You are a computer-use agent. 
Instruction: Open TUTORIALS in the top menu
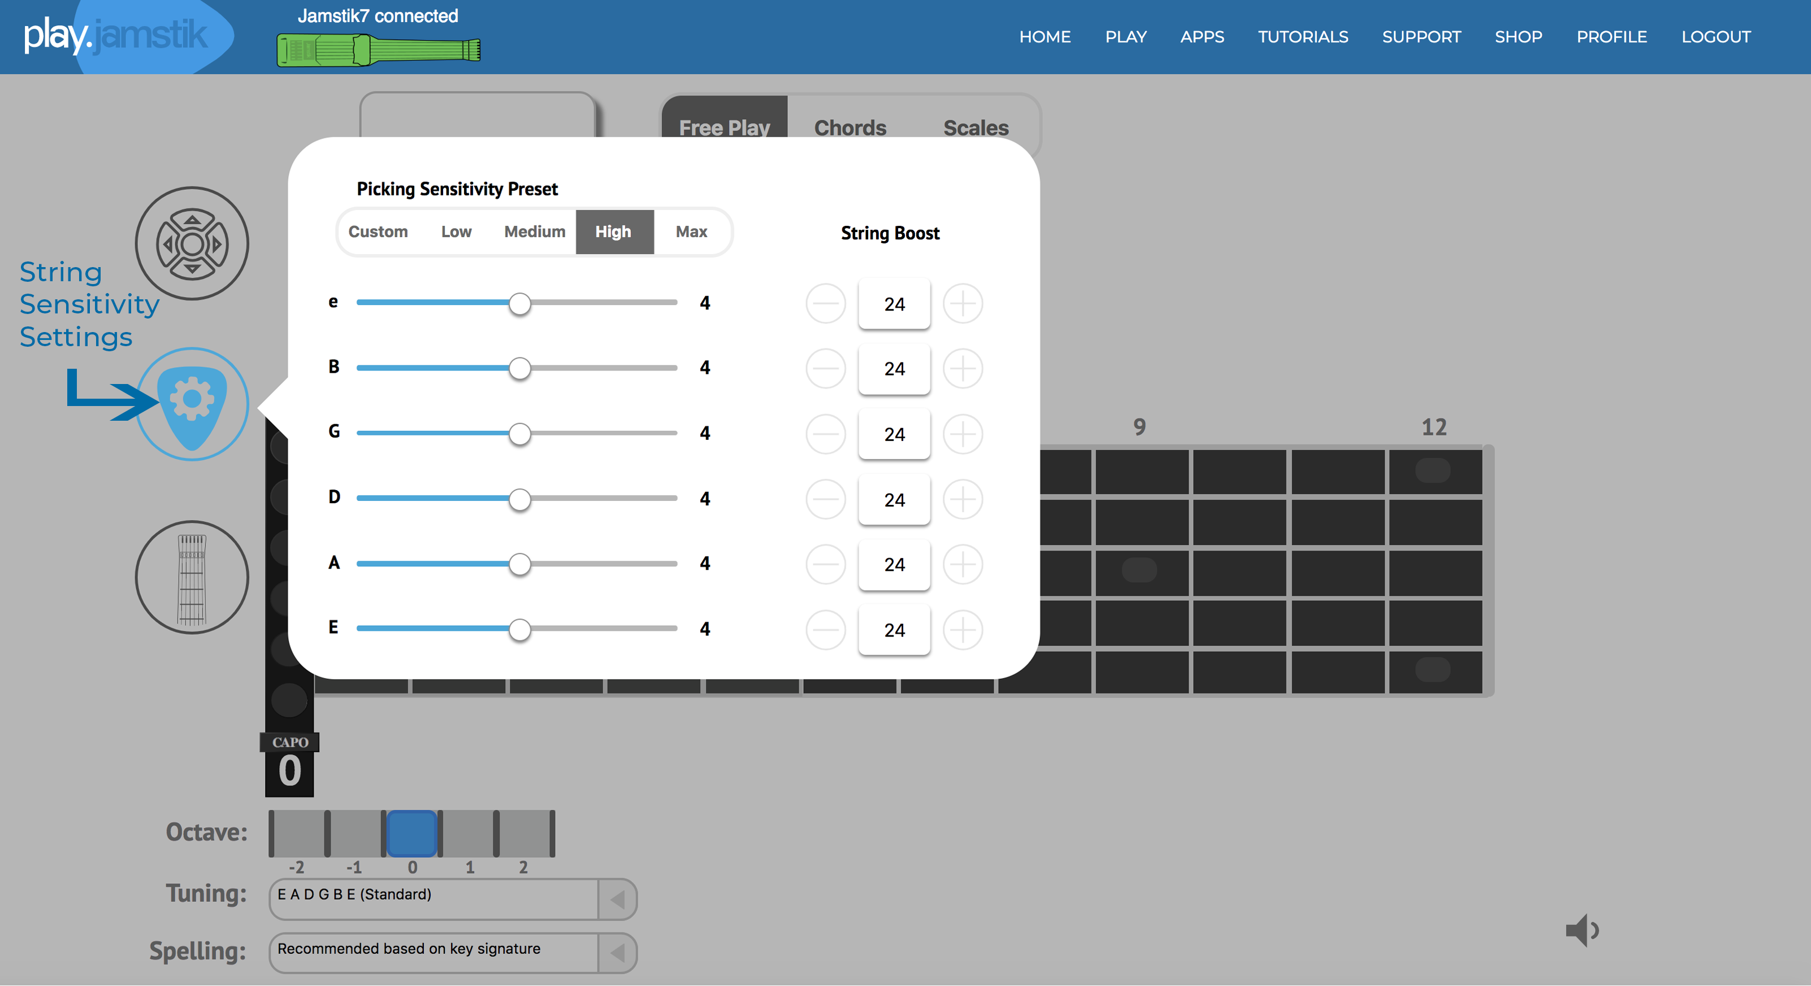pos(1303,37)
